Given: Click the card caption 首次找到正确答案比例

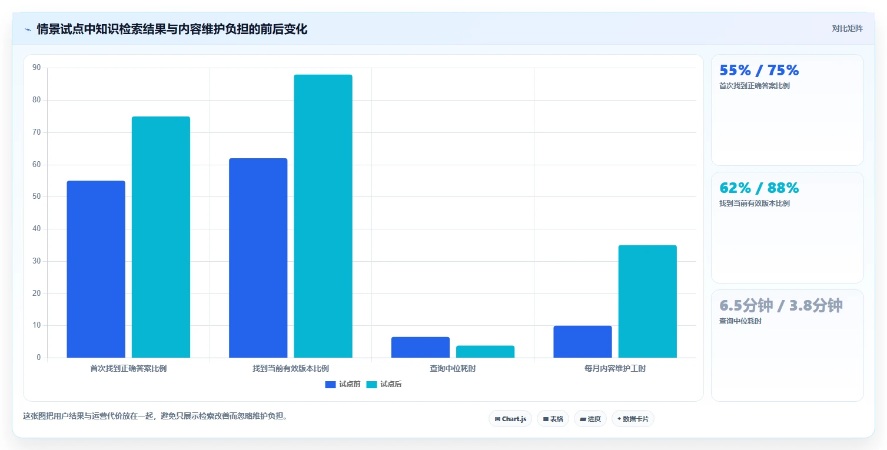Looking at the screenshot, I should pyautogui.click(x=755, y=86).
